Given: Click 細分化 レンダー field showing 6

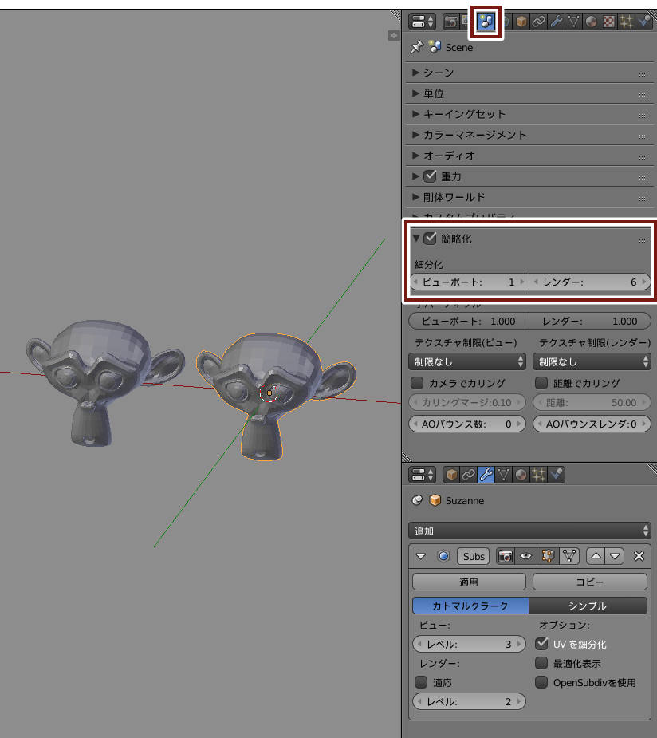Looking at the screenshot, I should tap(590, 282).
